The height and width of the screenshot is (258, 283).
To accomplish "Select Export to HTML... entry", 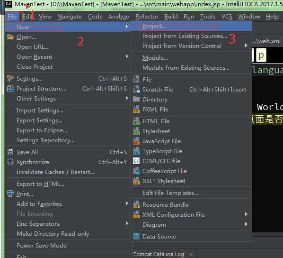I will point(68,184).
